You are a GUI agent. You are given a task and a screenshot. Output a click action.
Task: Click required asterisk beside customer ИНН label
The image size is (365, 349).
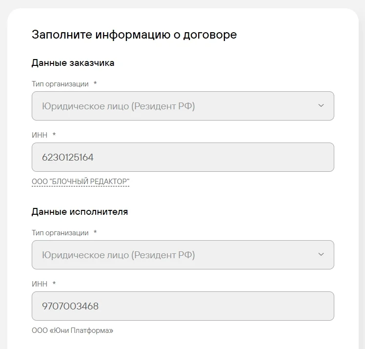coord(54,135)
